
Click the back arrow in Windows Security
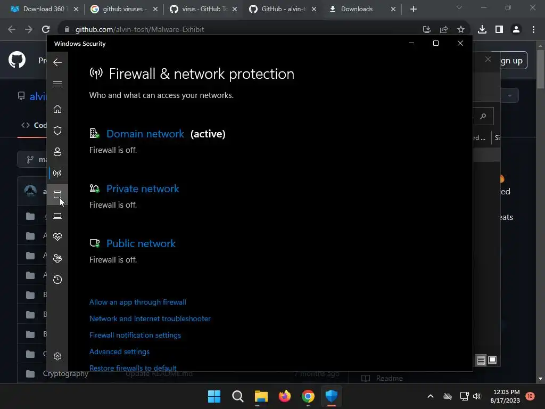click(x=57, y=62)
